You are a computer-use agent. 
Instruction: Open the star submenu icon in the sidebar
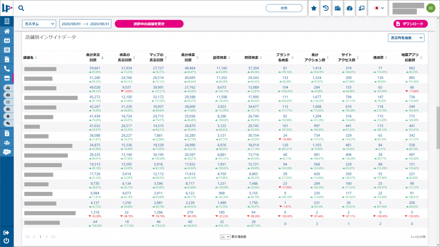pyautogui.click(x=8, y=116)
